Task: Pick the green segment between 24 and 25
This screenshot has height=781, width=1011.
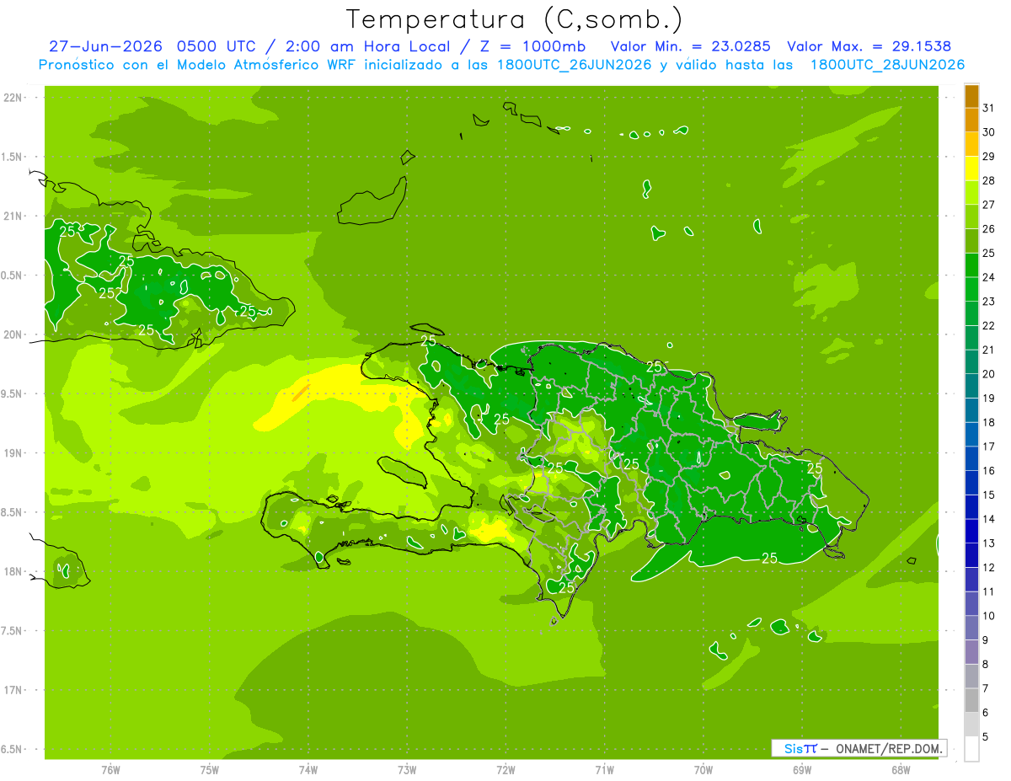Action: pyautogui.click(x=971, y=265)
